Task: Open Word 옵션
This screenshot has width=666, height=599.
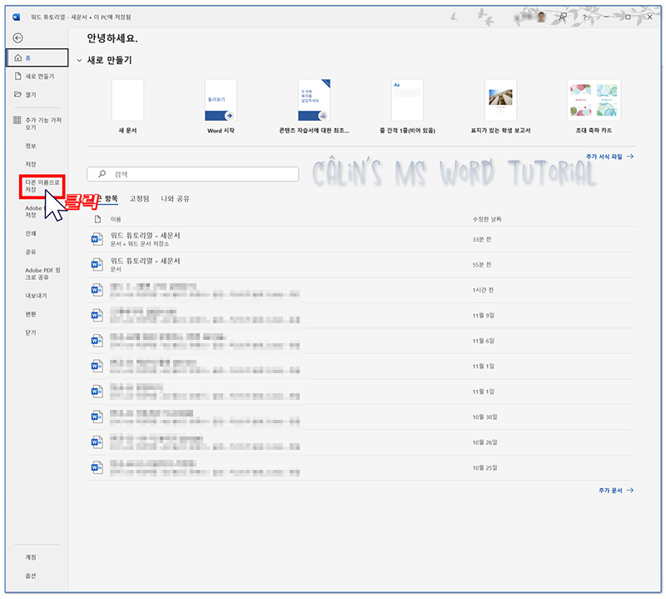Action: pos(31,576)
